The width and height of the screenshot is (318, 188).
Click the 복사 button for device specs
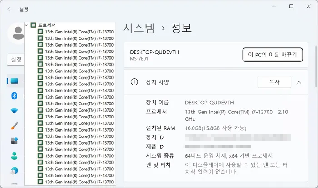(x=274, y=82)
